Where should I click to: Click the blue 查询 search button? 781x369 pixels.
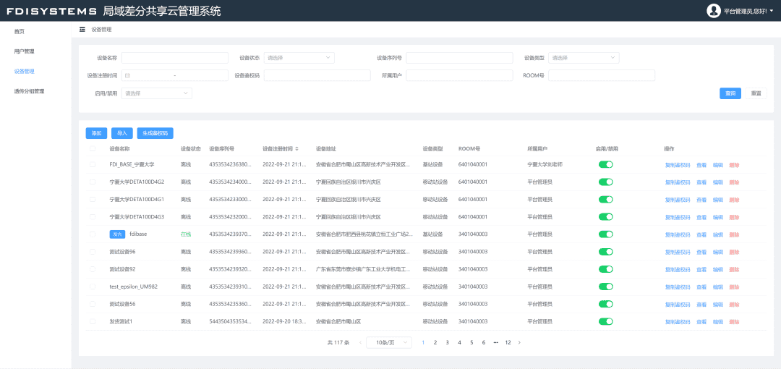click(730, 93)
